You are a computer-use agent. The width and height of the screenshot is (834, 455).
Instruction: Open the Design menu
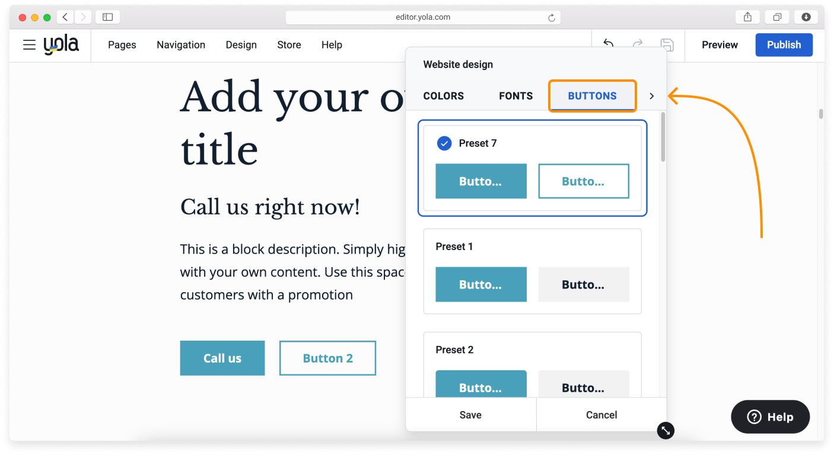coord(241,45)
